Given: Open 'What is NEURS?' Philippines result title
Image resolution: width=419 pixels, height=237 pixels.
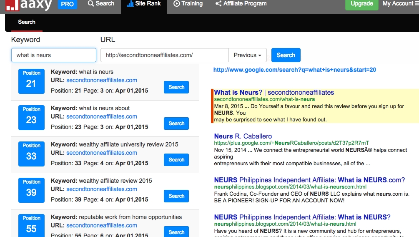Looking at the screenshot, I should click(302, 217).
